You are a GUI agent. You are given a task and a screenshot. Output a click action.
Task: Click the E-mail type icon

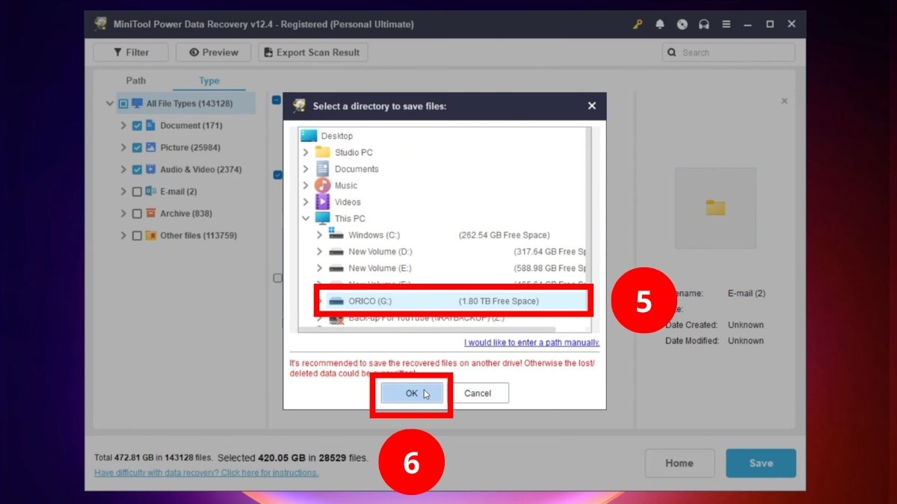tap(150, 192)
